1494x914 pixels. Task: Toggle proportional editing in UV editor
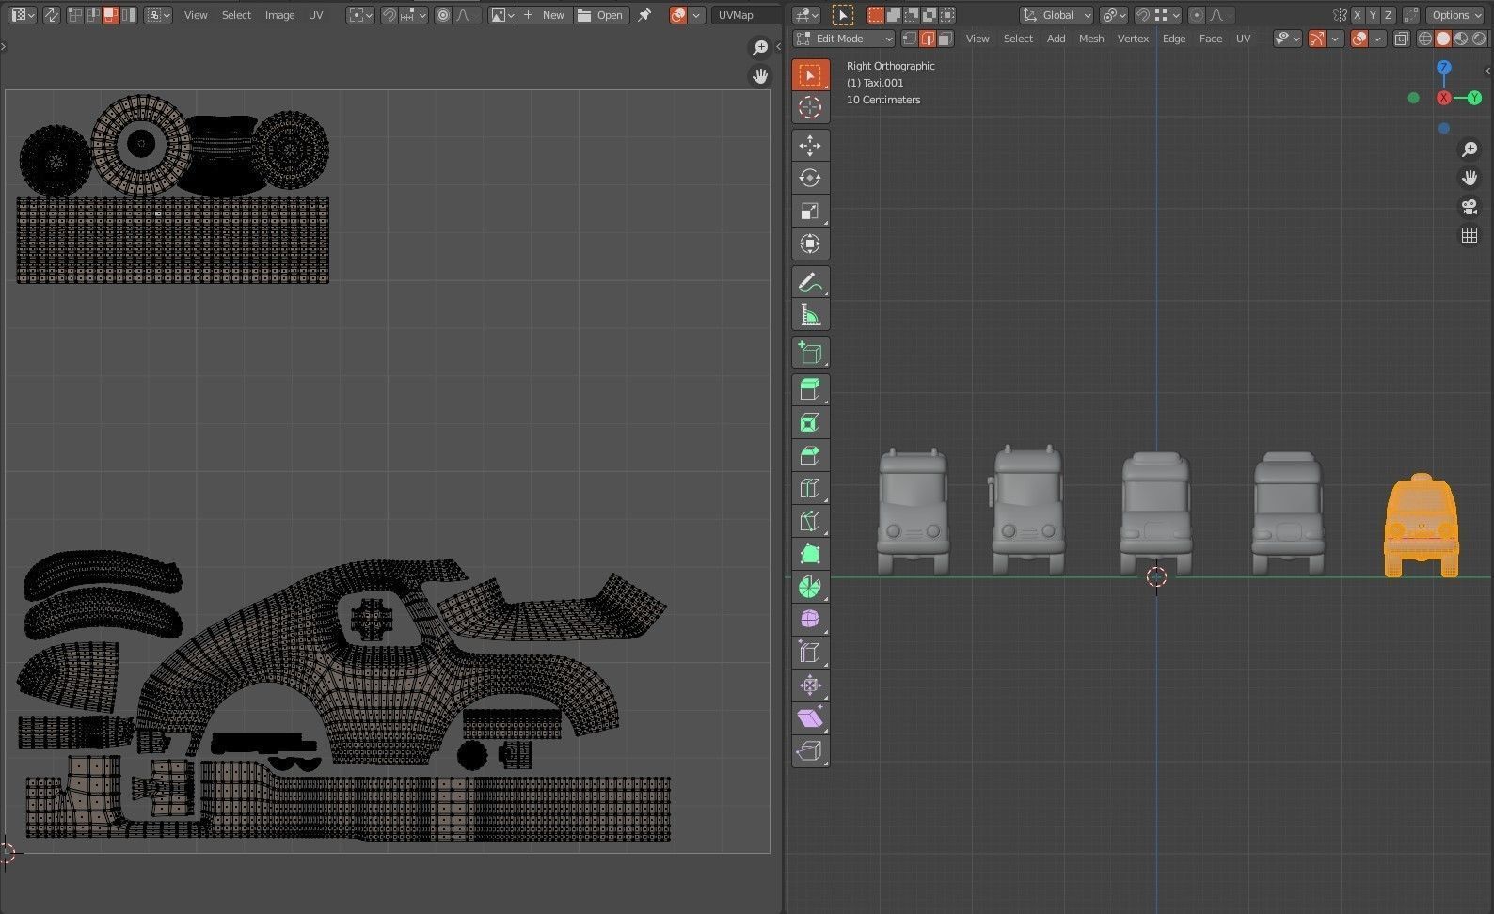(443, 15)
